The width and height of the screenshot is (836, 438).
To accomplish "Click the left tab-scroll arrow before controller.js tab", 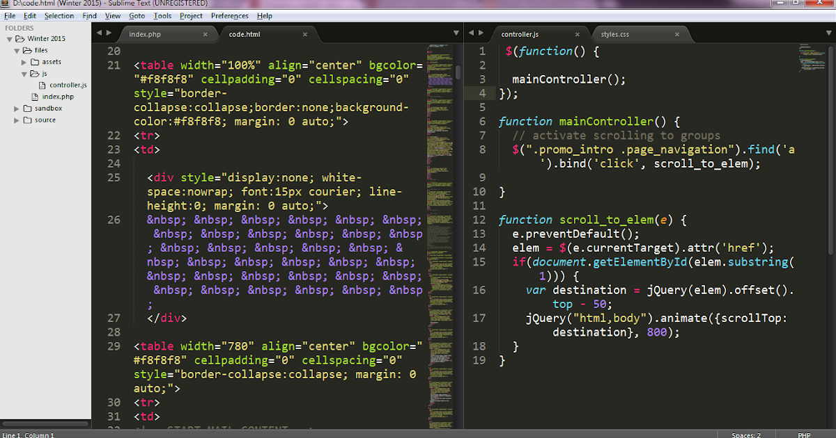I will pos(472,33).
